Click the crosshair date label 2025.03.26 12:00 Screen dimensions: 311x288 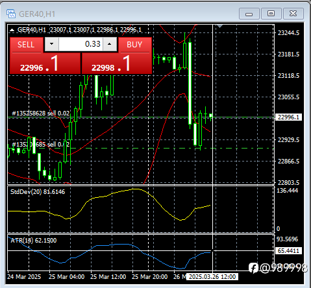pos(212,277)
